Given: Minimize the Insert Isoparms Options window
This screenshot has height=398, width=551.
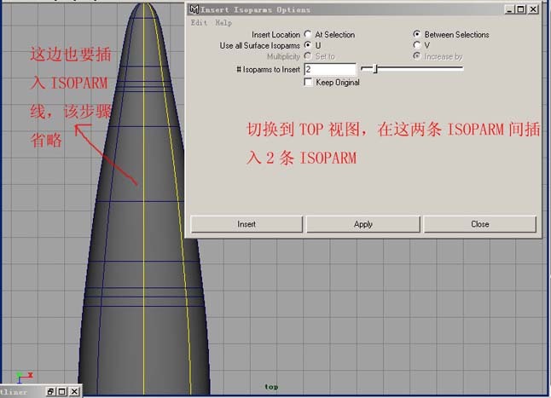Looking at the screenshot, I should 509,9.
